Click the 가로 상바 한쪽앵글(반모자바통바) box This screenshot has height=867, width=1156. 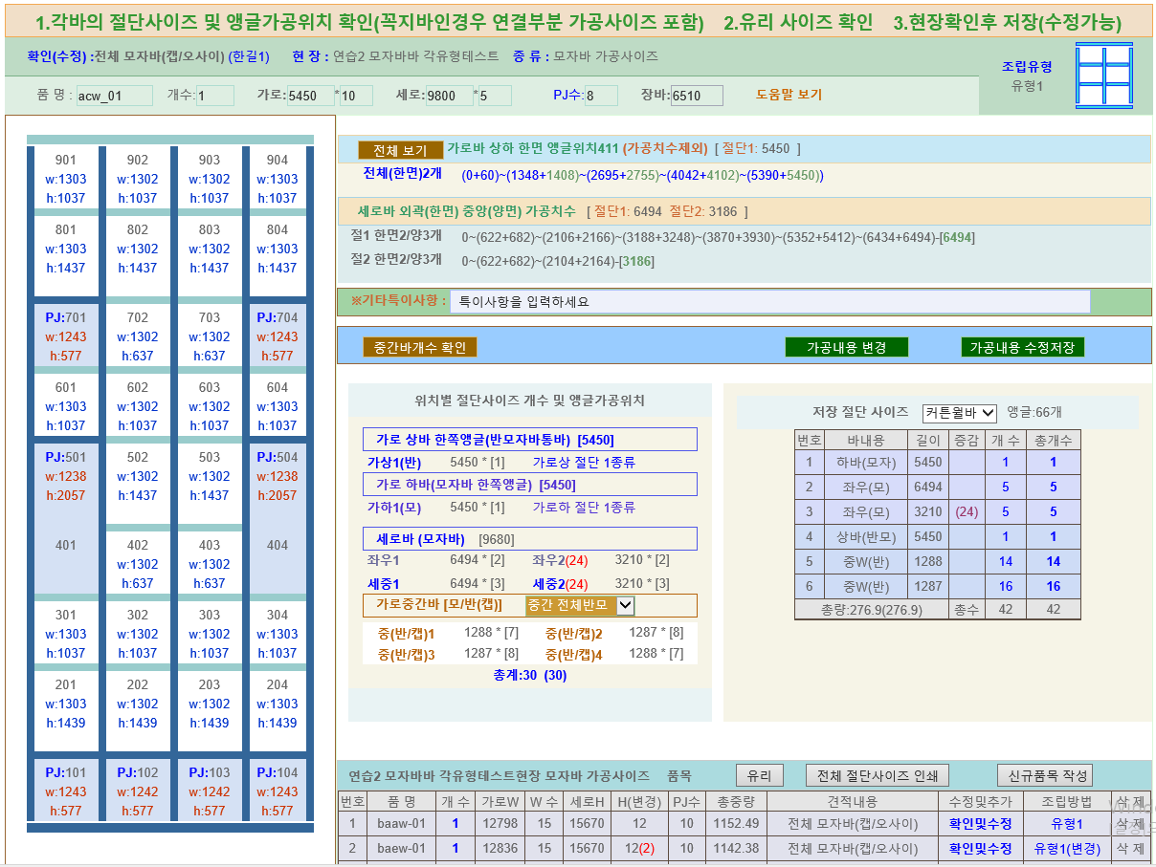[530, 440]
